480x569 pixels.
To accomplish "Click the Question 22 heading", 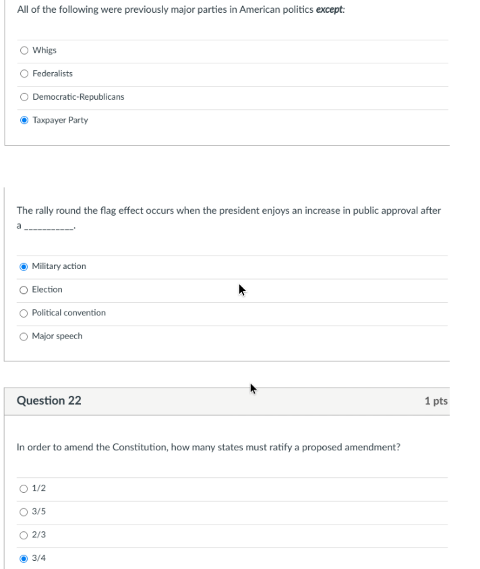I will pyautogui.click(x=49, y=400).
